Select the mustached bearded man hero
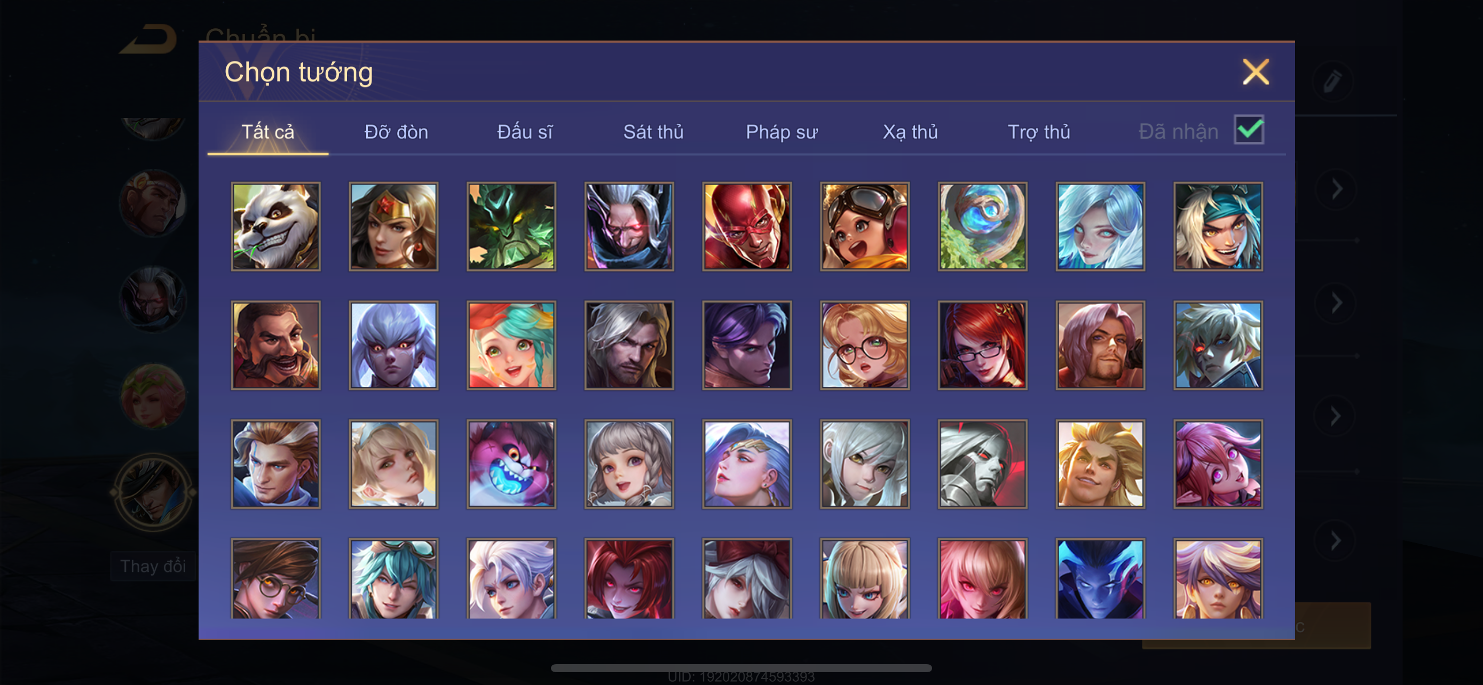Viewport: 1483px width, 685px height. tap(276, 345)
